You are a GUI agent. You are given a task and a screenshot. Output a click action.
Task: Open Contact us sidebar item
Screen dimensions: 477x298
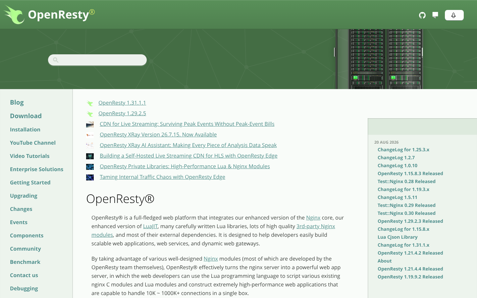point(24,275)
